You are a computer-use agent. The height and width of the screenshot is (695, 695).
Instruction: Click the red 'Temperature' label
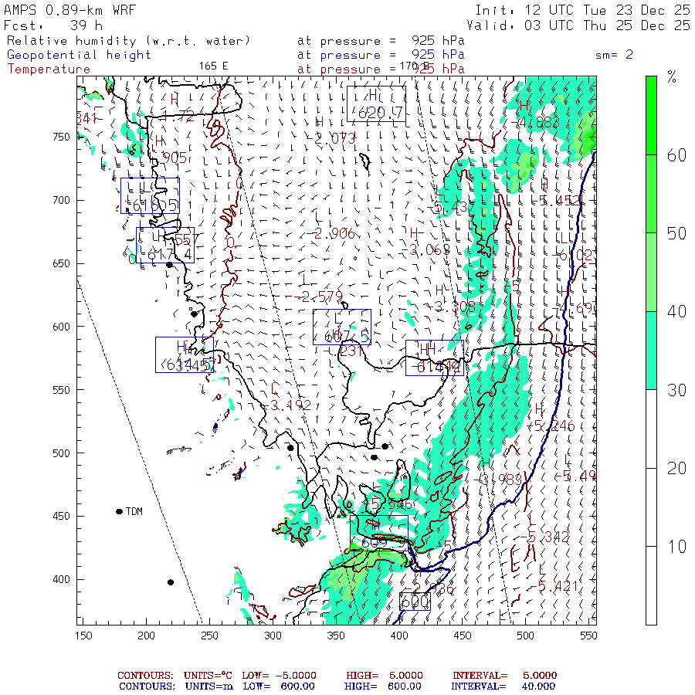click(x=49, y=69)
